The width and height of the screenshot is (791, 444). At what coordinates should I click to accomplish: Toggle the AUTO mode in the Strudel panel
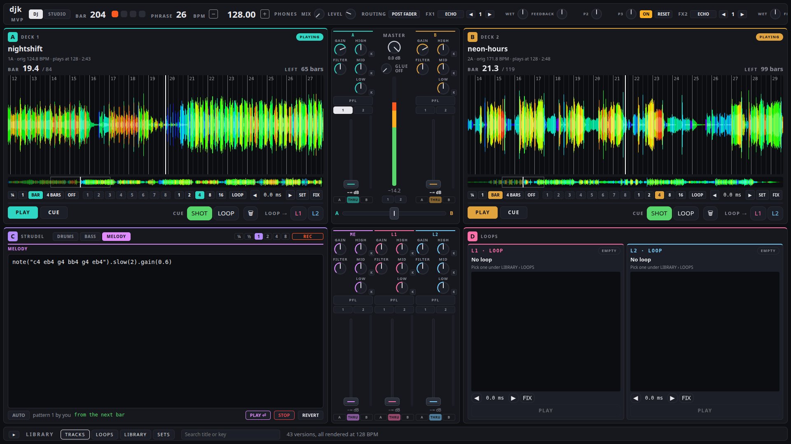click(x=19, y=415)
